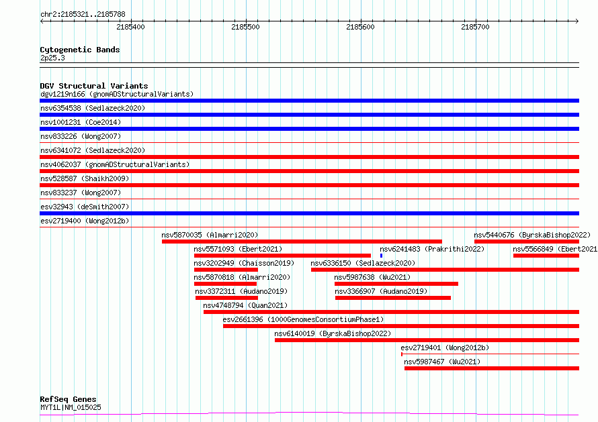Click the red bar under nsv6341072
This screenshot has height=422, width=598.
tap(309, 157)
